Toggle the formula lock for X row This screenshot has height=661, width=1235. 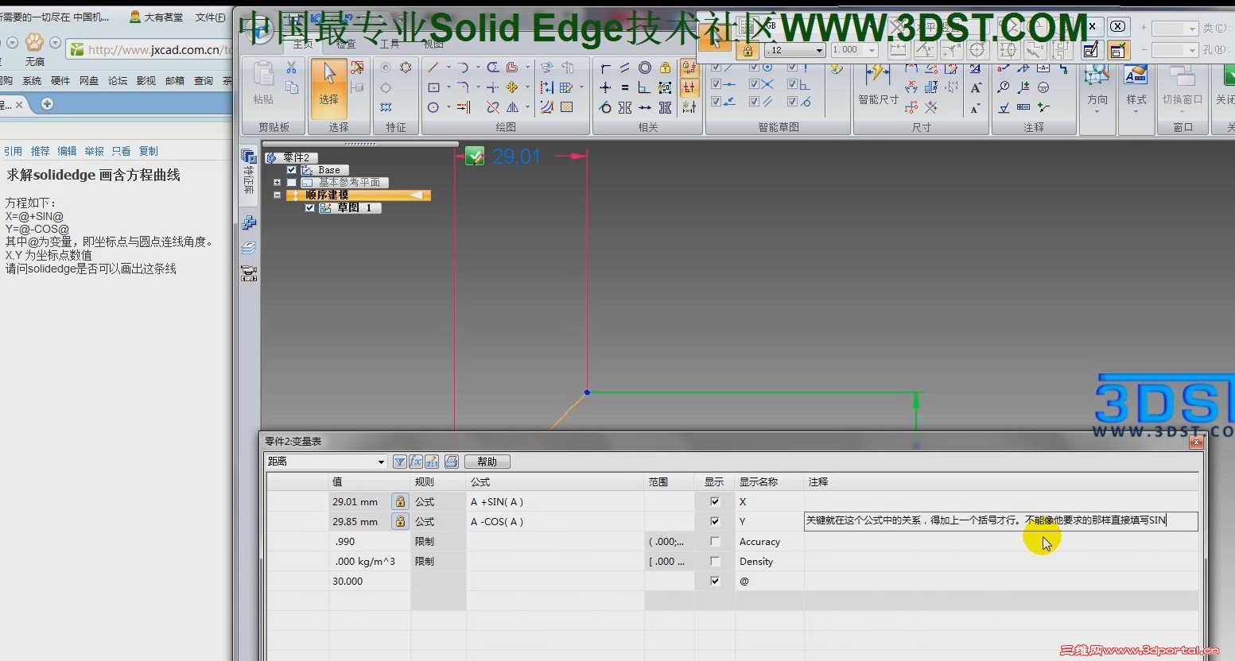tap(400, 501)
